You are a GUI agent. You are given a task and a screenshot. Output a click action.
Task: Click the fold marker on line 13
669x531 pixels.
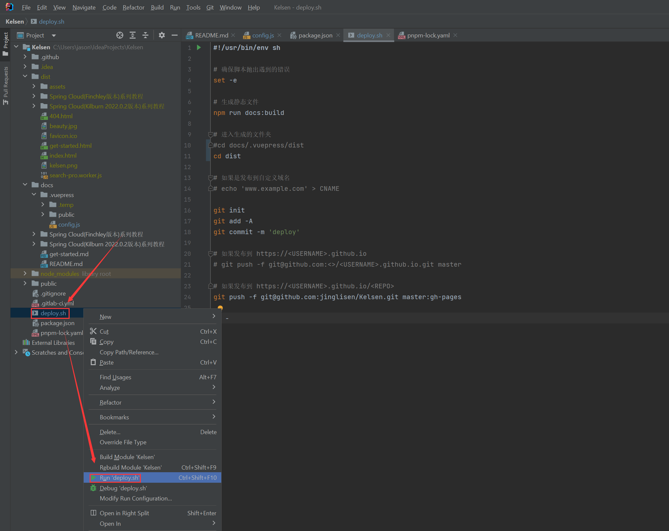[210, 178]
